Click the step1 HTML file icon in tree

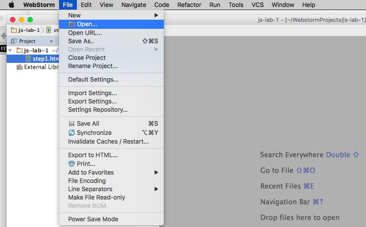point(28,58)
